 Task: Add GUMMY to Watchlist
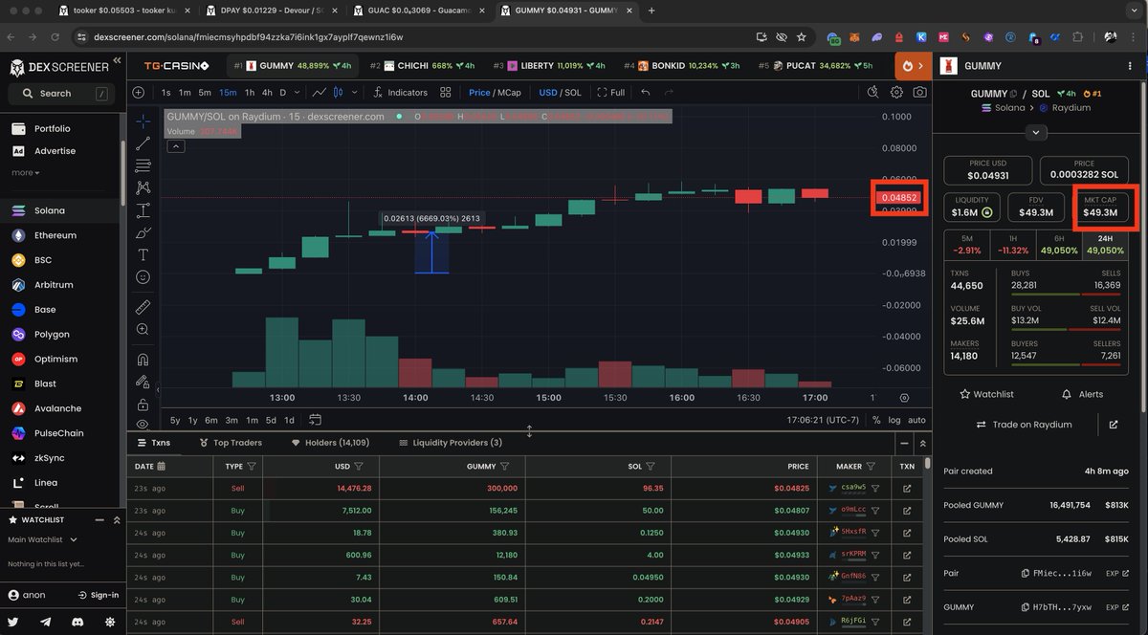[x=986, y=394]
